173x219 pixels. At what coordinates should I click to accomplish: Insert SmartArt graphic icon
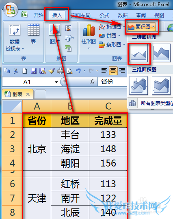[68, 48]
